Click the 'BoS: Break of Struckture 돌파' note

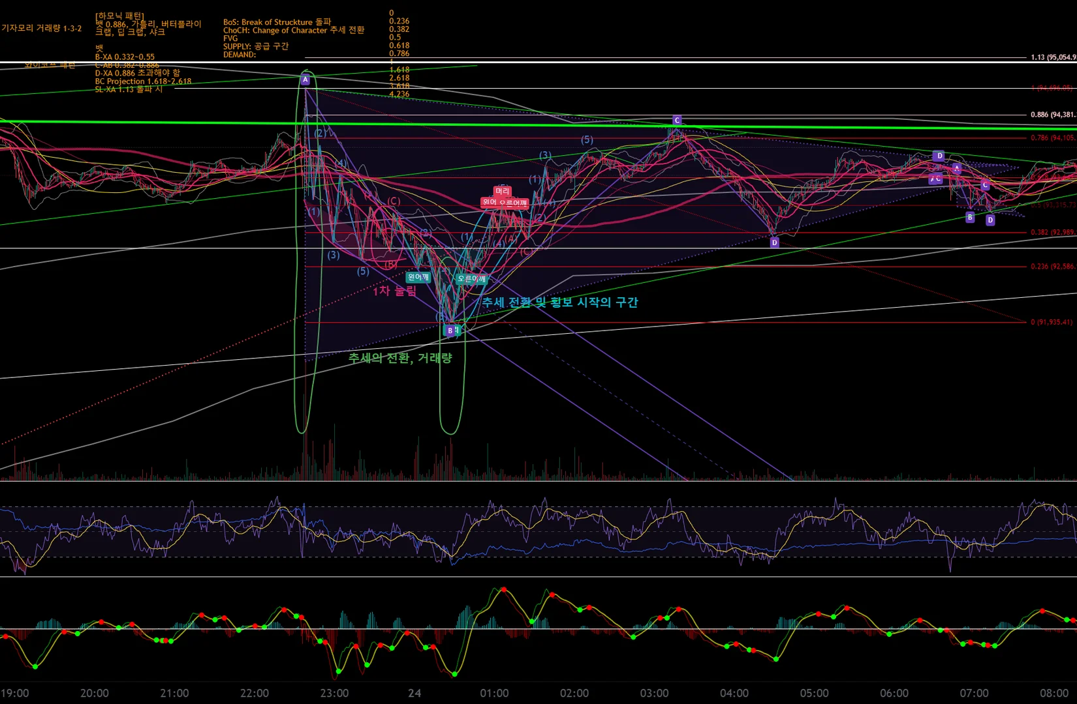[277, 22]
